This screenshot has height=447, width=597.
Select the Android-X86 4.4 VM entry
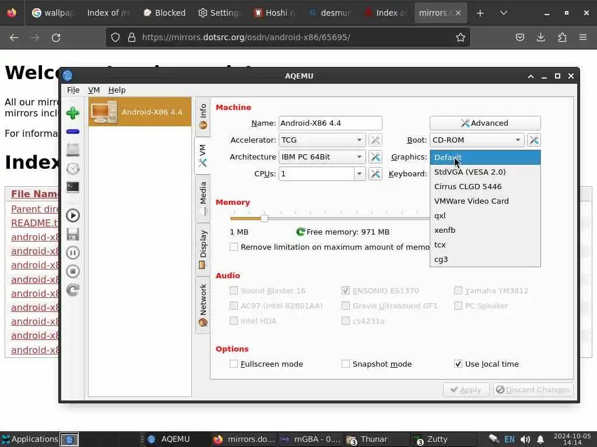click(x=140, y=112)
